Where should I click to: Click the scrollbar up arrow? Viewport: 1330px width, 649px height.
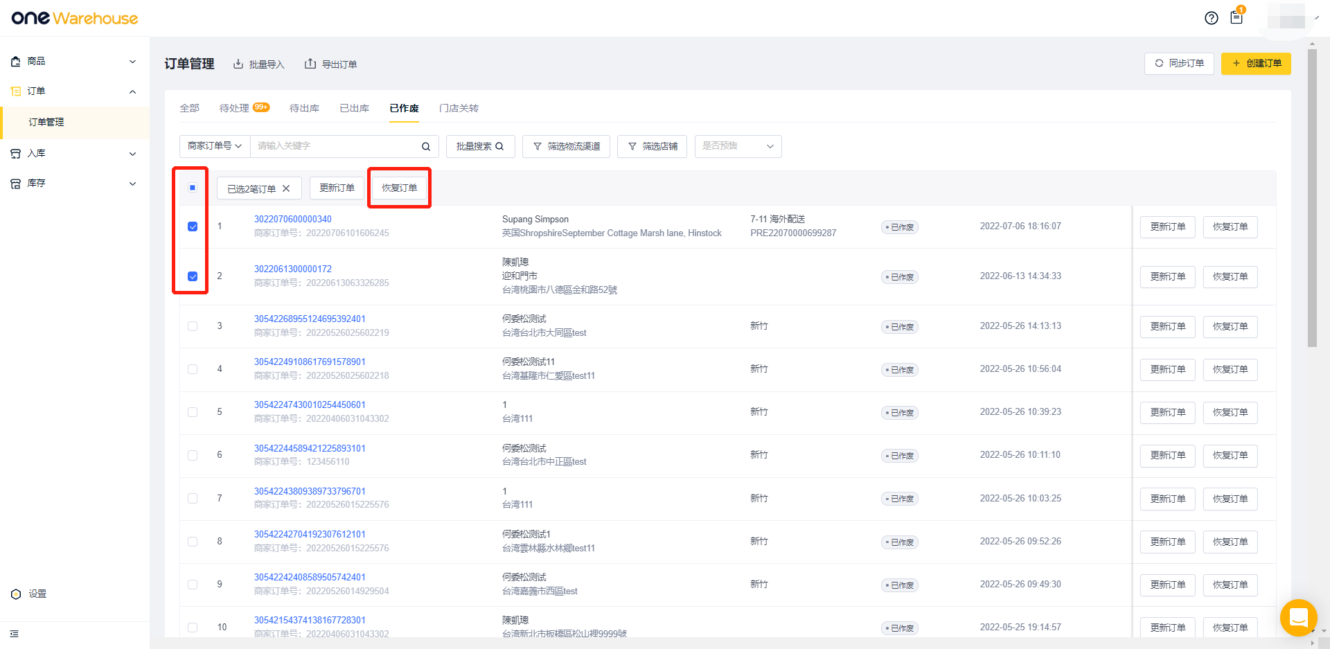point(1312,44)
